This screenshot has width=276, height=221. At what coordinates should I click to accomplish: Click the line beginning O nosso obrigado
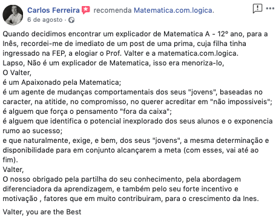[122, 179]
